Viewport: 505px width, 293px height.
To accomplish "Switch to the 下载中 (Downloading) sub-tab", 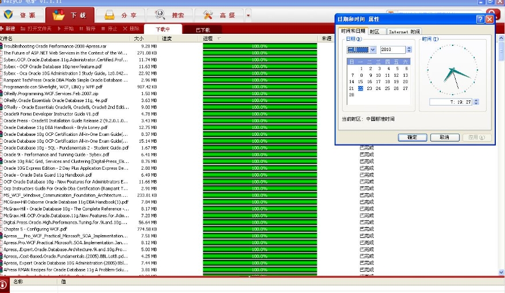I will click(x=163, y=29).
